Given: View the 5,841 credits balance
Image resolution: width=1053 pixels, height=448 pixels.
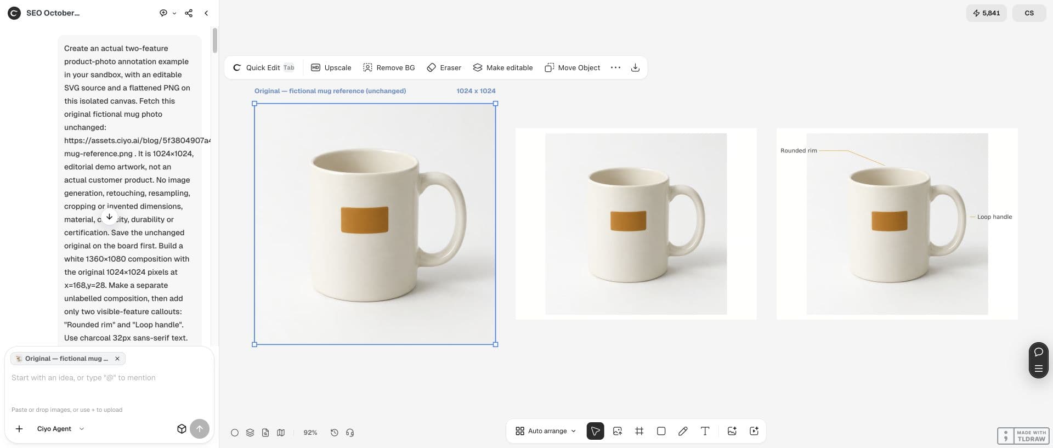Looking at the screenshot, I should (986, 13).
